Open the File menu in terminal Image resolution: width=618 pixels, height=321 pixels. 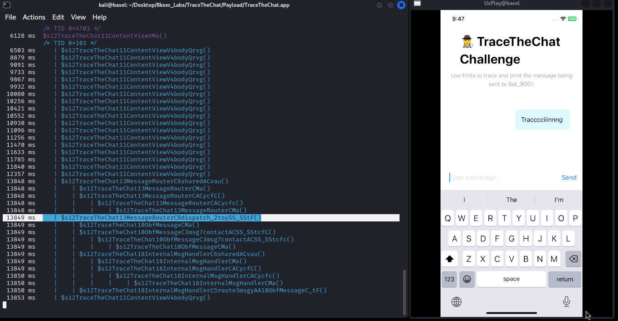coord(10,17)
